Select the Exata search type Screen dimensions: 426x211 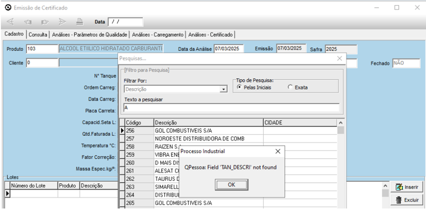[298, 87]
